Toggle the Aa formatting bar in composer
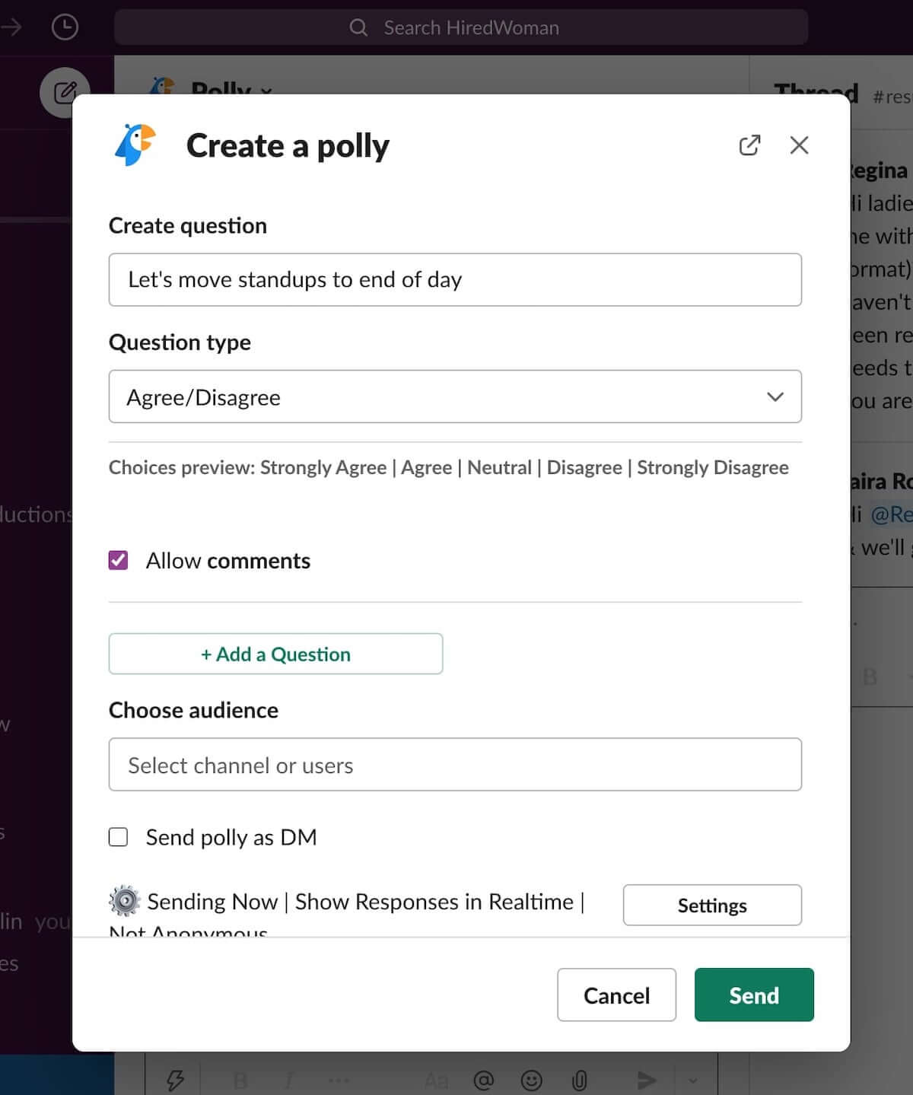Image resolution: width=913 pixels, height=1095 pixels. 436,1078
